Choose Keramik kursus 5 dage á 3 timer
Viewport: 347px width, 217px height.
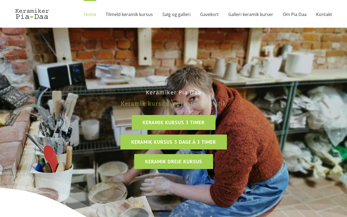click(173, 142)
